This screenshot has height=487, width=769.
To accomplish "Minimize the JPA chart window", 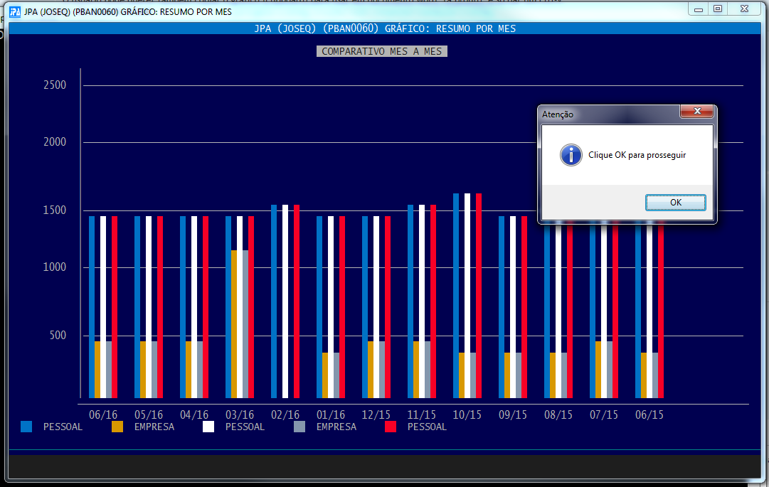I will [699, 9].
